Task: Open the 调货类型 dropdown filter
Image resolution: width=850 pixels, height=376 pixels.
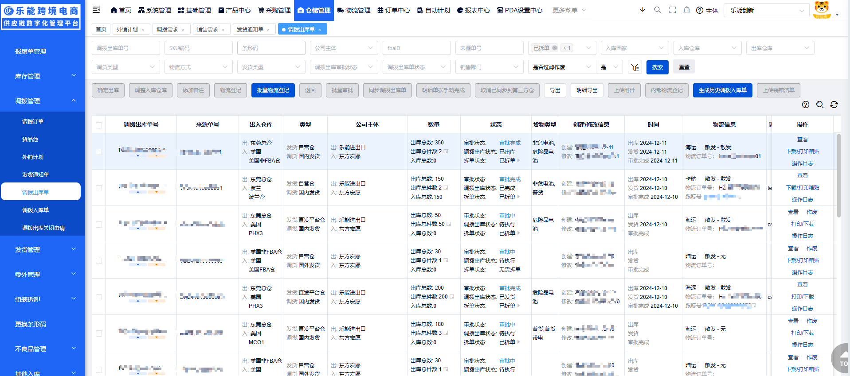Action: [125, 67]
